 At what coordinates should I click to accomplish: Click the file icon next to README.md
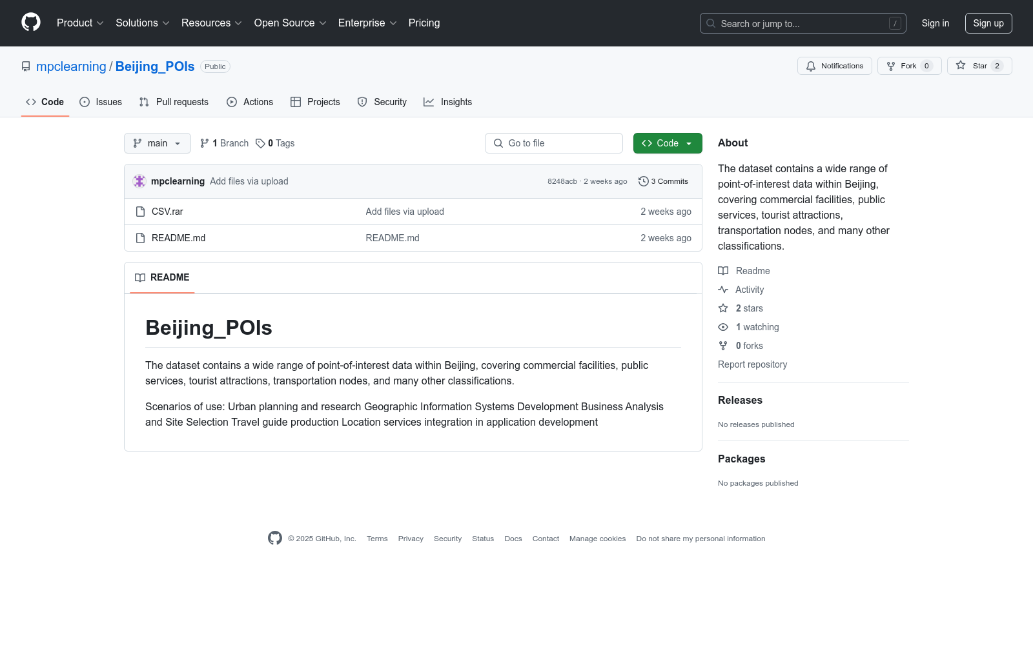[x=140, y=238]
